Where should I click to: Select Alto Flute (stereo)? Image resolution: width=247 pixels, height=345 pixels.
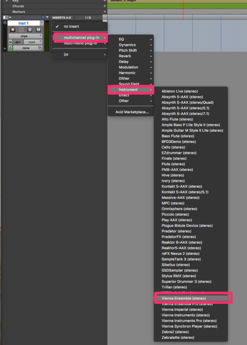[x=191, y=119]
